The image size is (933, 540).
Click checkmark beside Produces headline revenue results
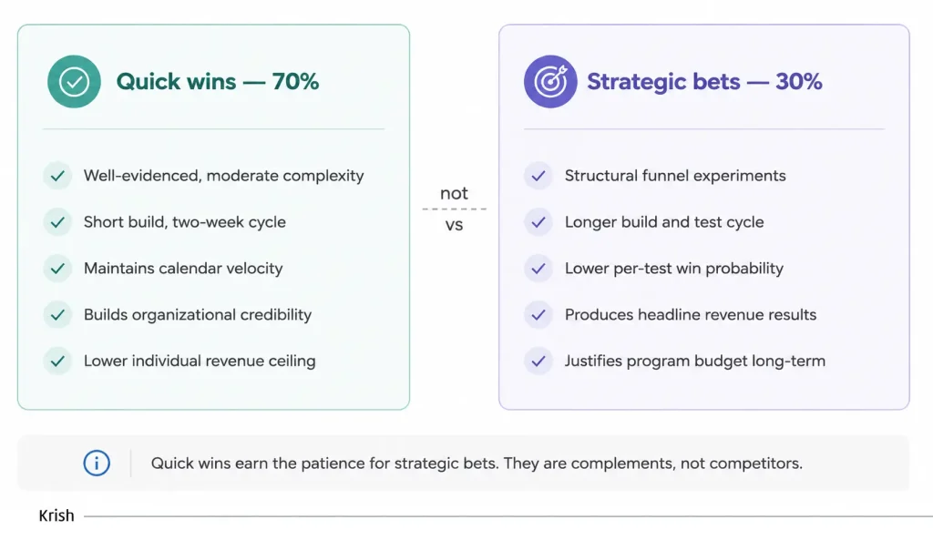click(x=538, y=314)
